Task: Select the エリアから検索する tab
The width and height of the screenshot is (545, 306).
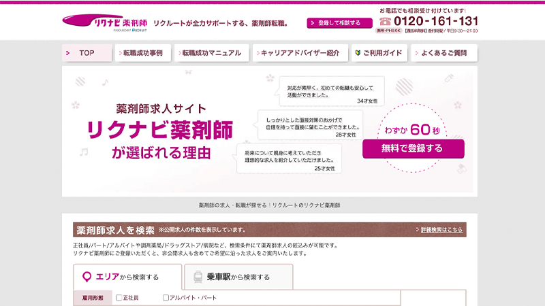Action: click(127, 277)
